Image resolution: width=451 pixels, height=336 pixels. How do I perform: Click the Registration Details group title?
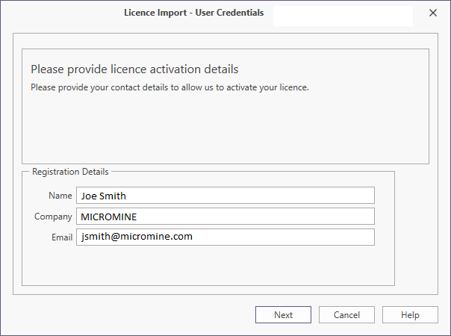(x=70, y=172)
